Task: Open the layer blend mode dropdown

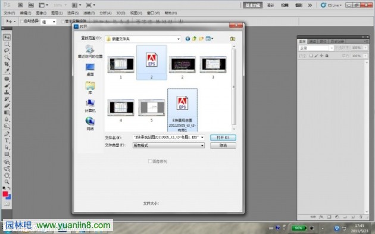Action: [x=315, y=48]
